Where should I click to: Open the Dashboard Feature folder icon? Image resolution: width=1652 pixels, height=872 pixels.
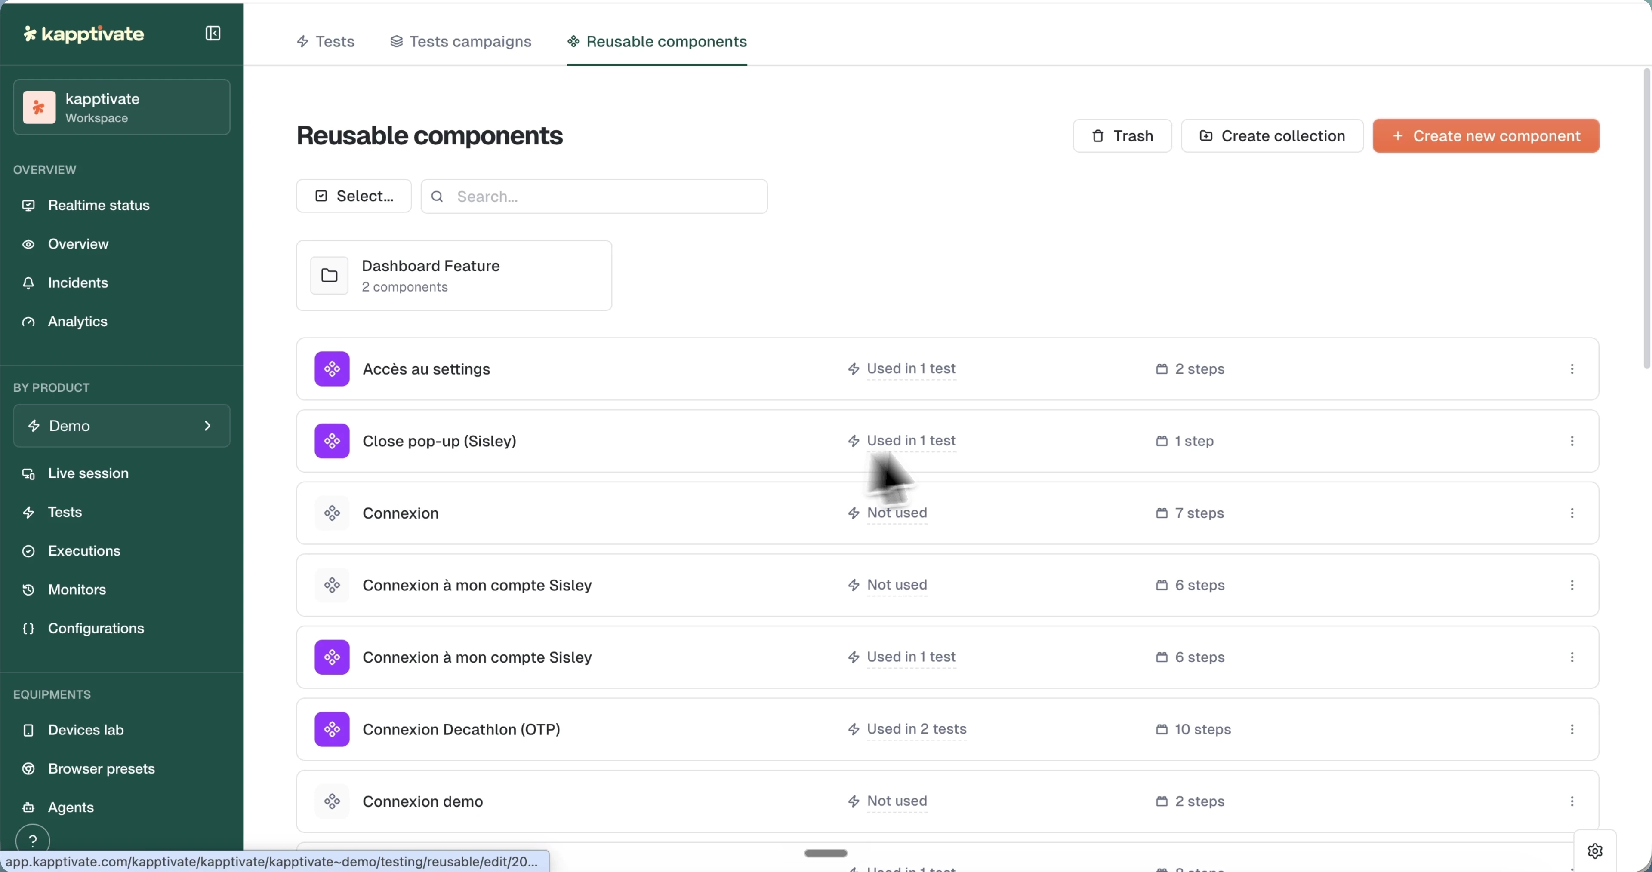coord(329,276)
